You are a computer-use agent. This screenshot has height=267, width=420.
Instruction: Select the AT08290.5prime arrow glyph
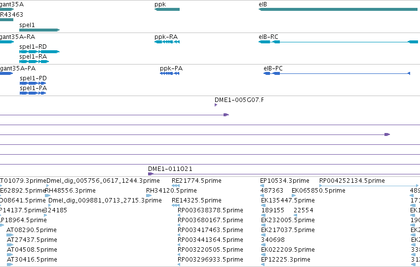pos(10,235)
